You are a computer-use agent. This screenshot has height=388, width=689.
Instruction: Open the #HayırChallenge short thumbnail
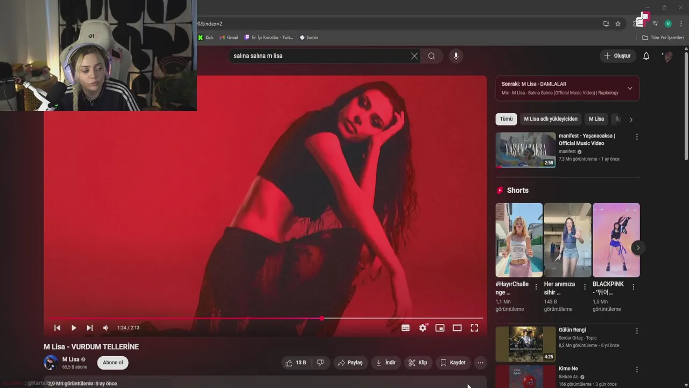(519, 240)
